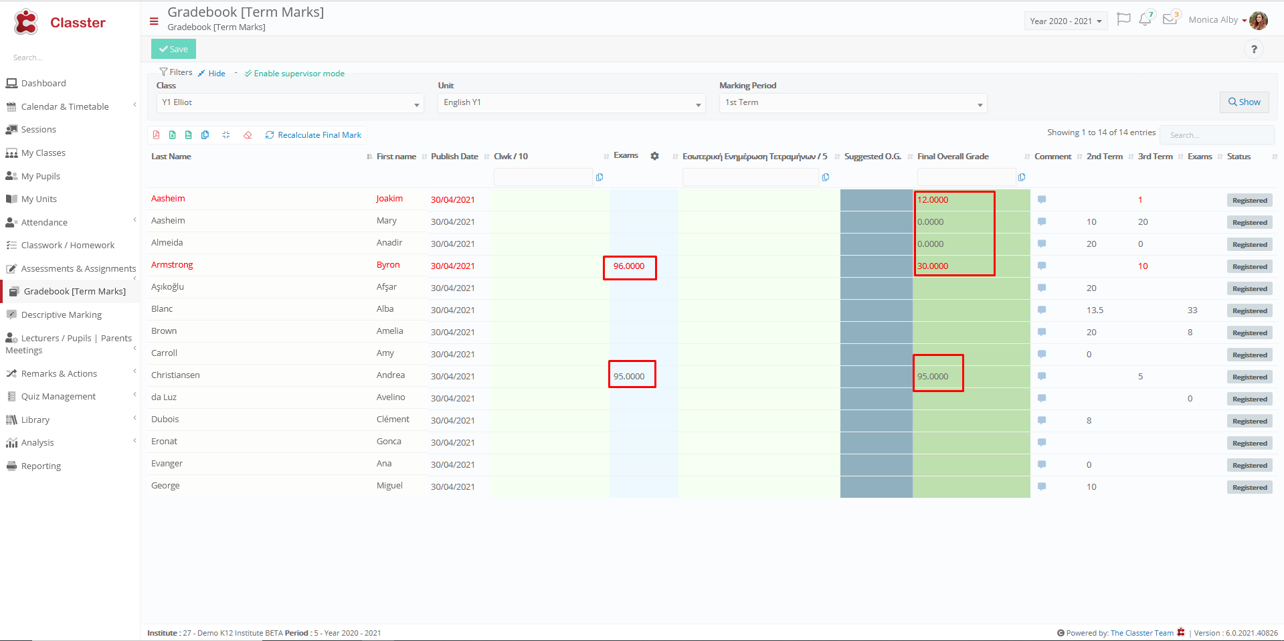Enable supervisor mode
The height and width of the screenshot is (641, 1284).
point(294,74)
